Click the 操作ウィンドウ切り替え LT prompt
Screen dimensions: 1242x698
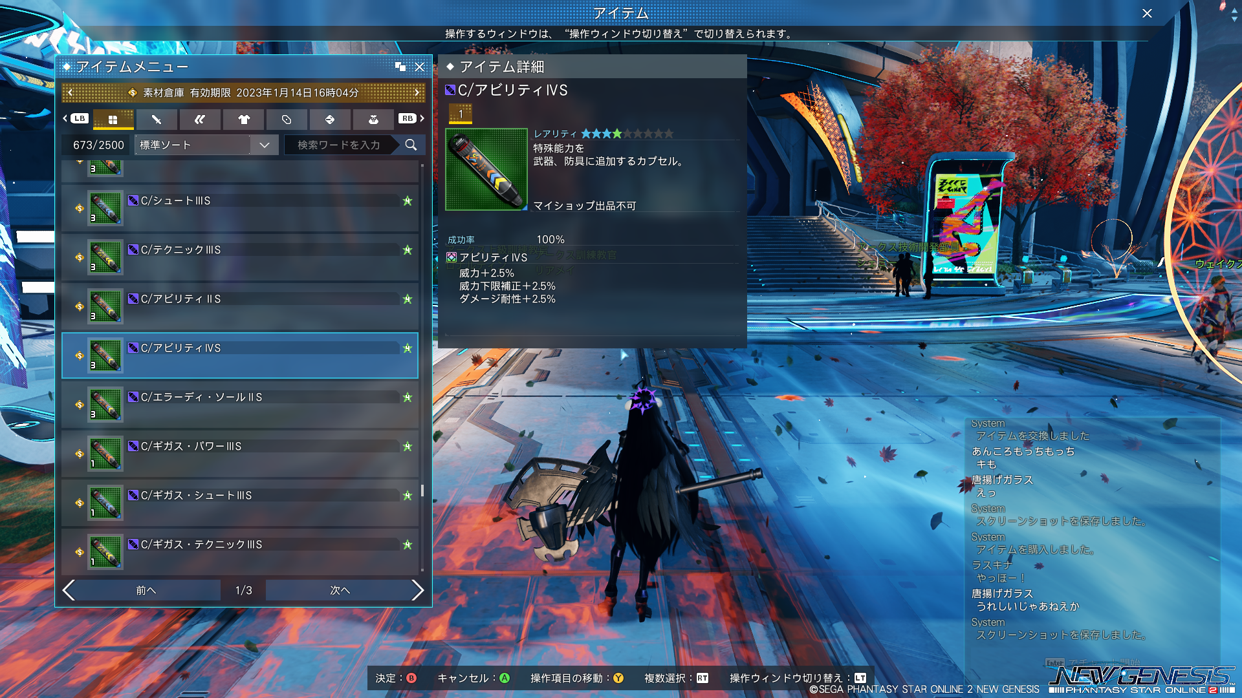(x=798, y=678)
